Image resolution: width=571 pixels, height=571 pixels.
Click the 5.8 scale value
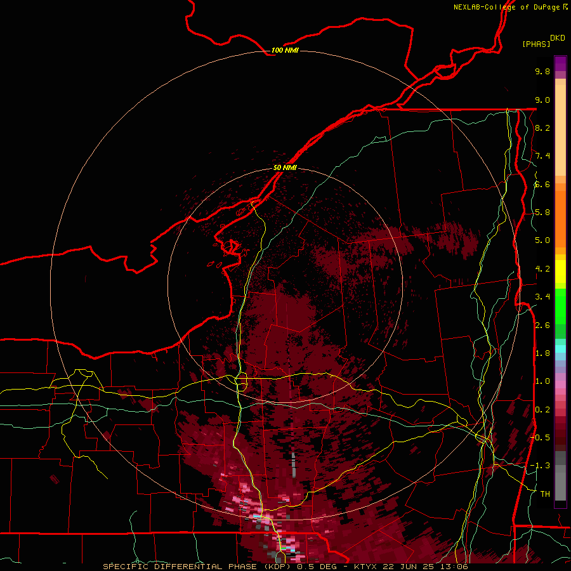pyautogui.click(x=542, y=213)
